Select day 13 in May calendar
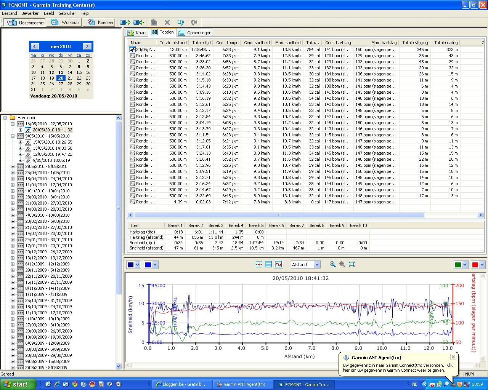The width and height of the screenshot is (488, 390). coord(61,72)
